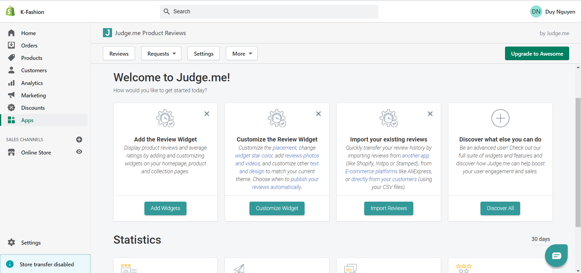Go to Home in sidebar
Viewport: 581px width, 273px height.
28,33
